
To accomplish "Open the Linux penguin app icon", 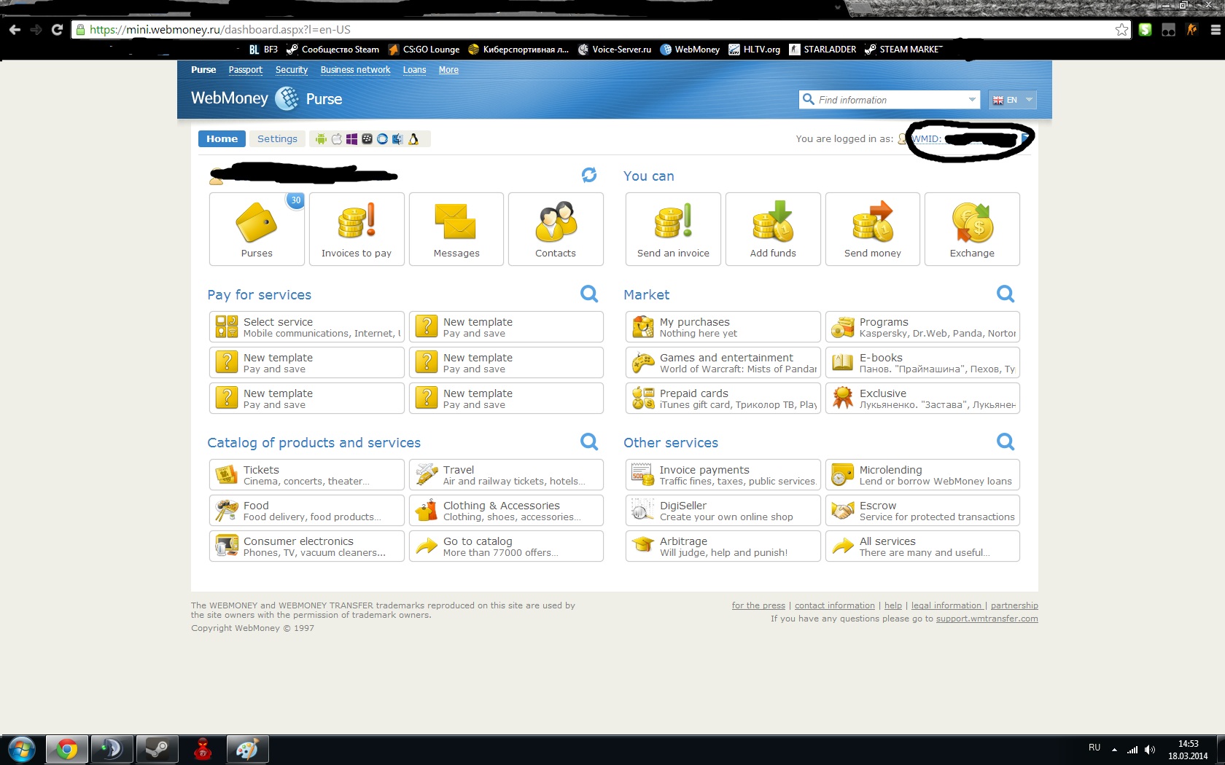I will click(413, 139).
